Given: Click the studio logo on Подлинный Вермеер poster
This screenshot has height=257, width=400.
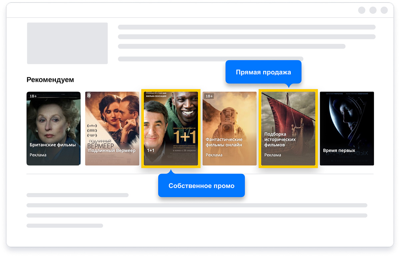Looking at the screenshot, I should click(x=89, y=95).
